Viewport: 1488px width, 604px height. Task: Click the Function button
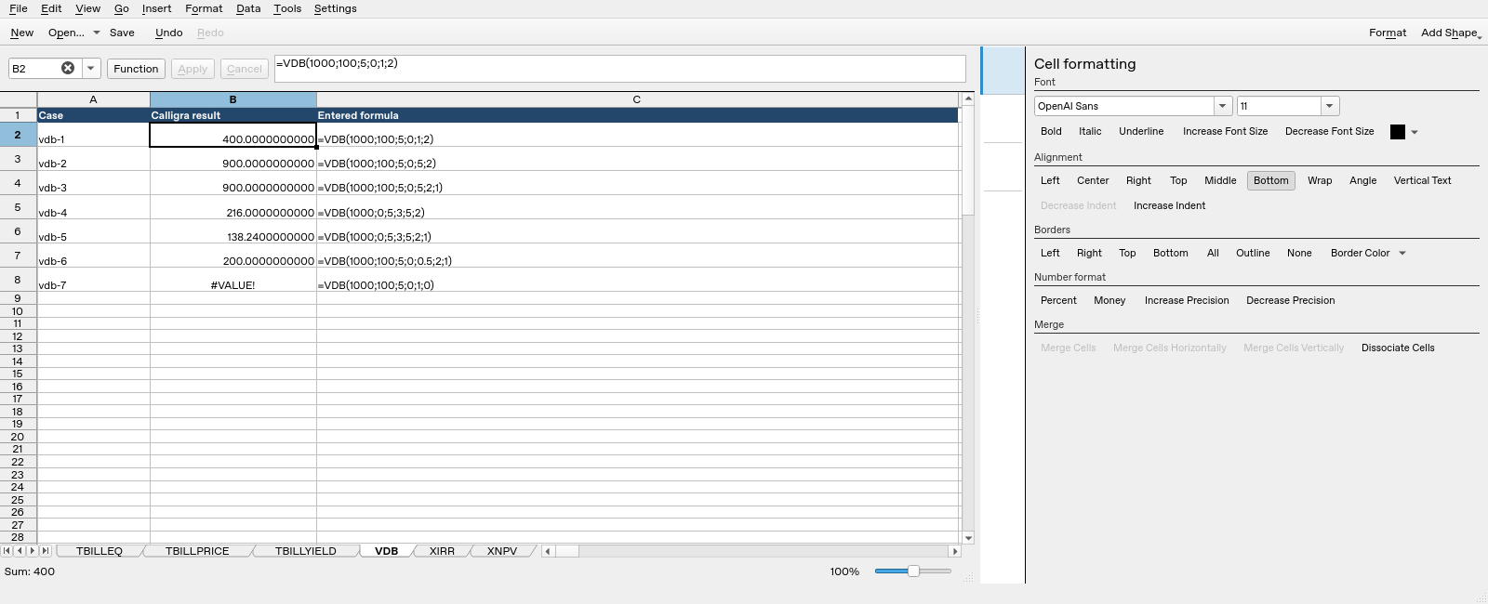136,69
